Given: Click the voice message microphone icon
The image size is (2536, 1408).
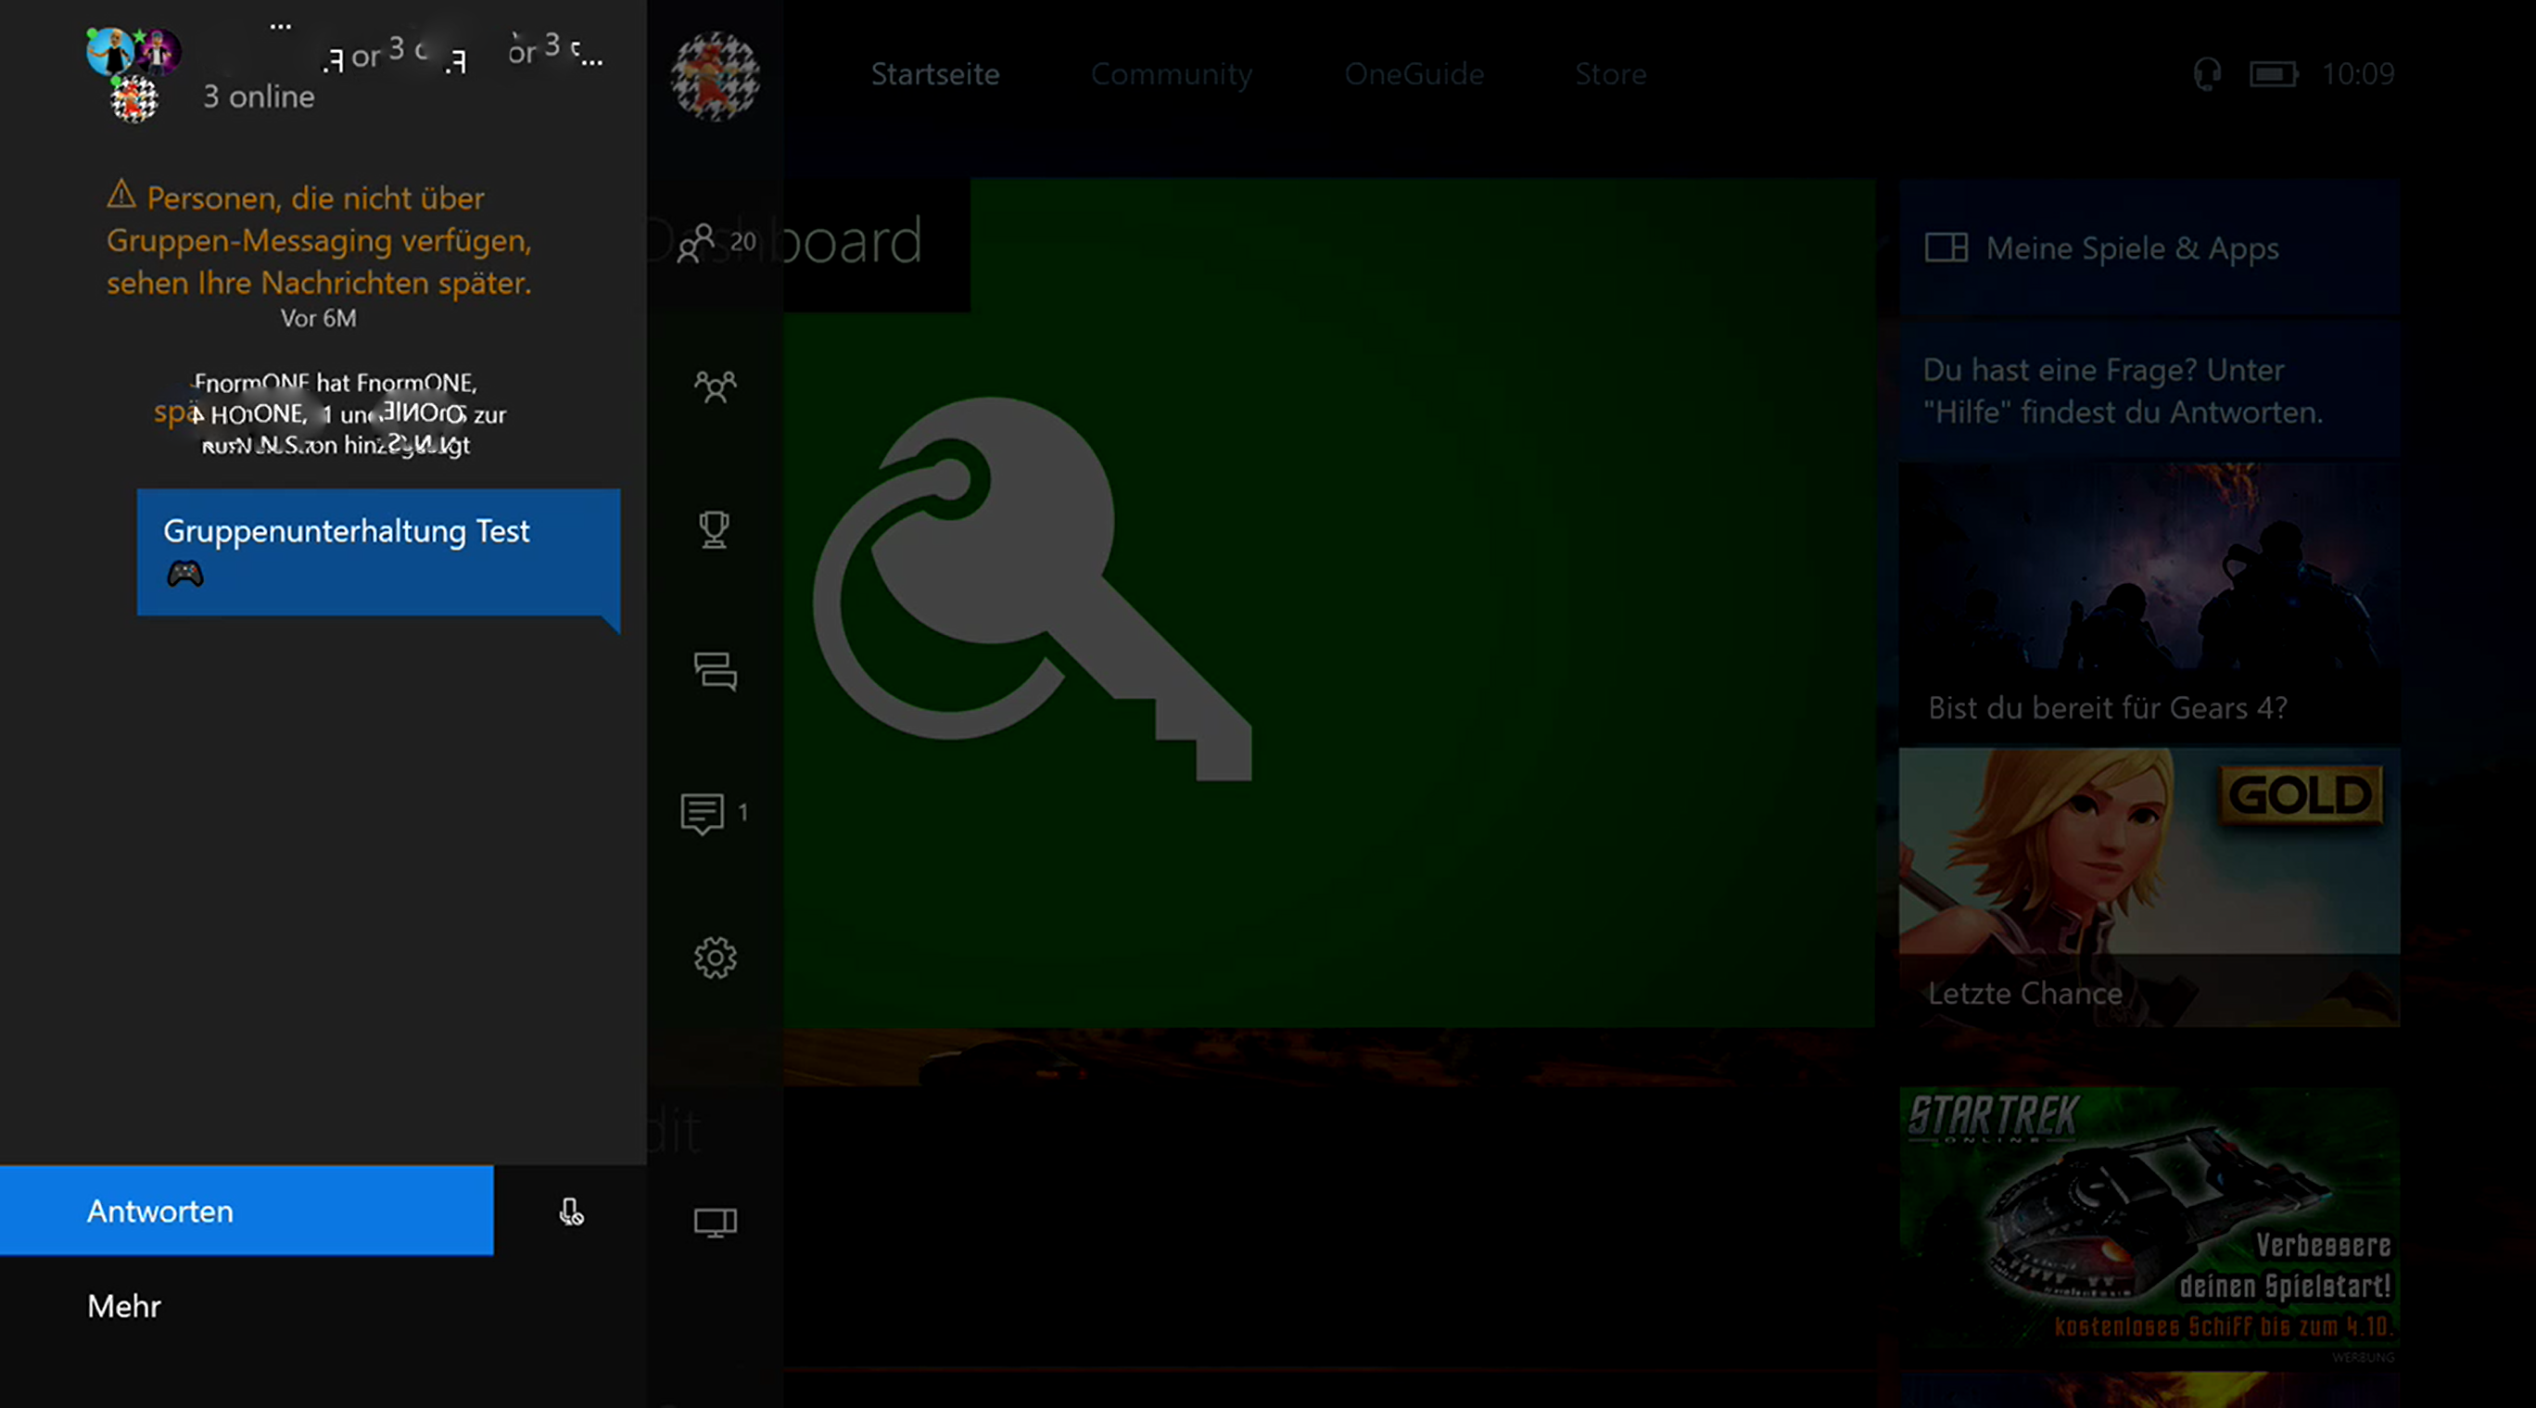Looking at the screenshot, I should coord(571,1211).
